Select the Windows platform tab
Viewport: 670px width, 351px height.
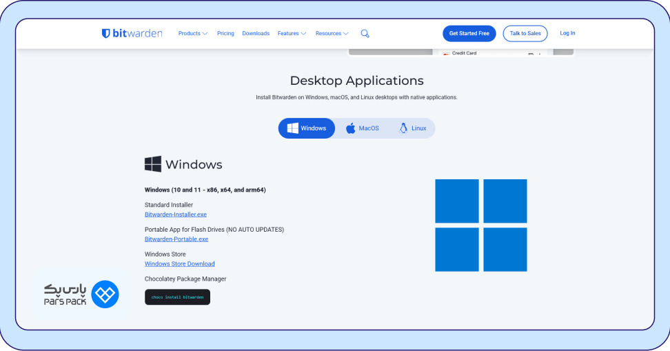click(307, 128)
